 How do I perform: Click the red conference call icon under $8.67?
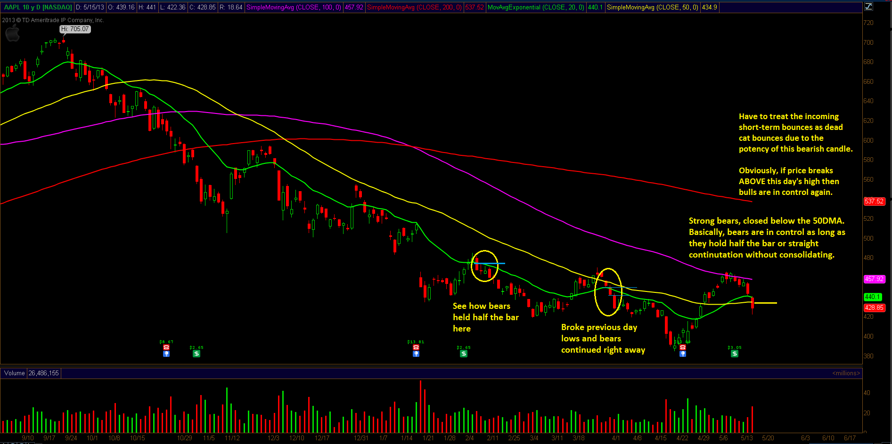point(166,347)
